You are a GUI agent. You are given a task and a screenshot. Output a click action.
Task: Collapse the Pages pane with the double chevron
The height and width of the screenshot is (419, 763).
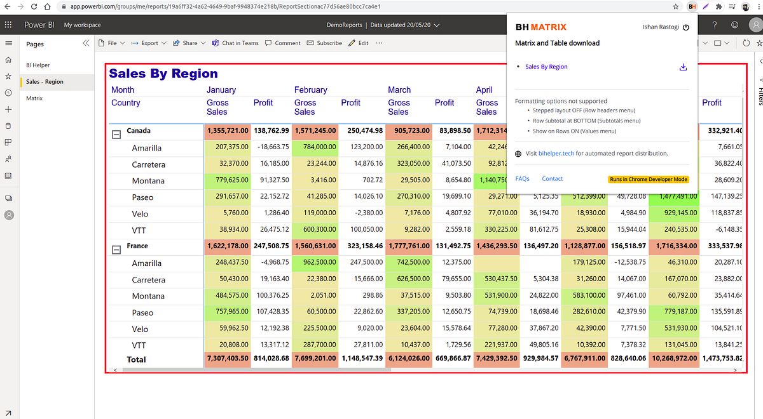click(85, 43)
